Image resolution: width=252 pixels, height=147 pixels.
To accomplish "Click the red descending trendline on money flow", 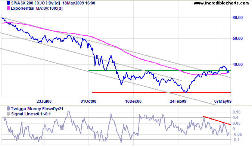I will pos(217,121).
